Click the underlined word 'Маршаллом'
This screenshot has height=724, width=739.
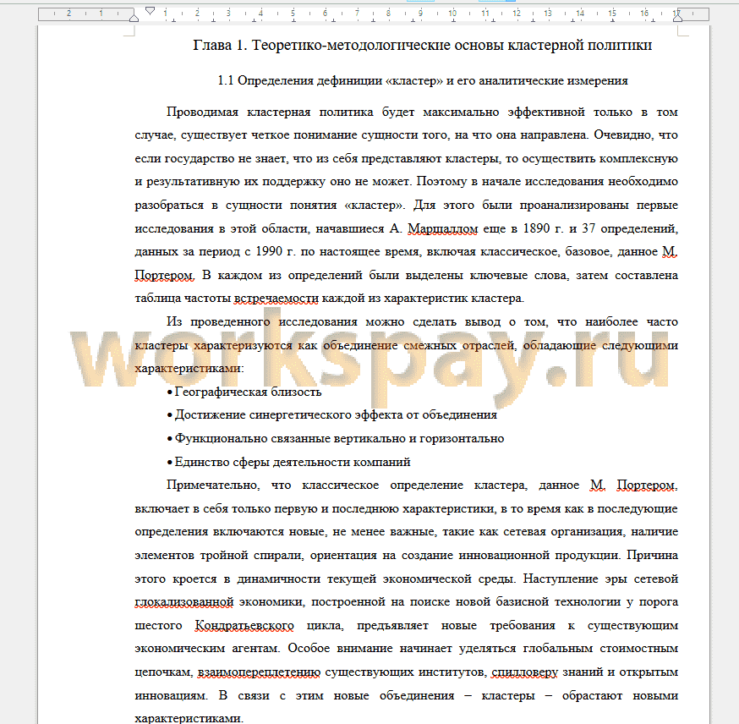[x=443, y=228]
